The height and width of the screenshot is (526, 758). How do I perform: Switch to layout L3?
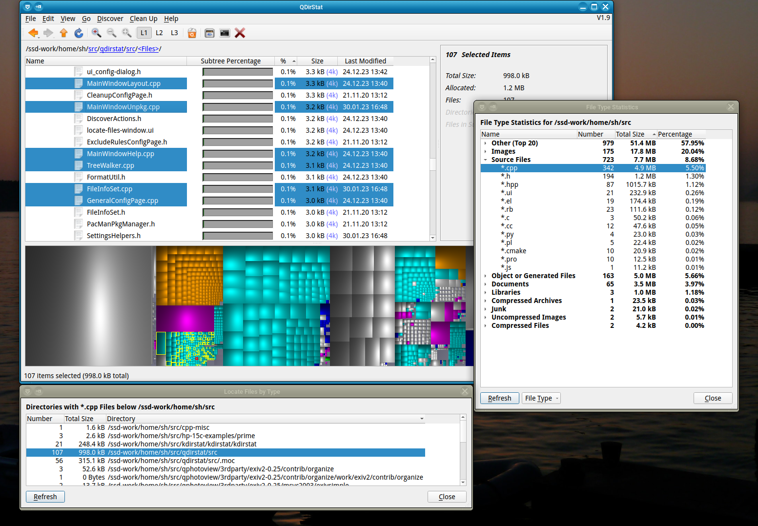(x=174, y=33)
